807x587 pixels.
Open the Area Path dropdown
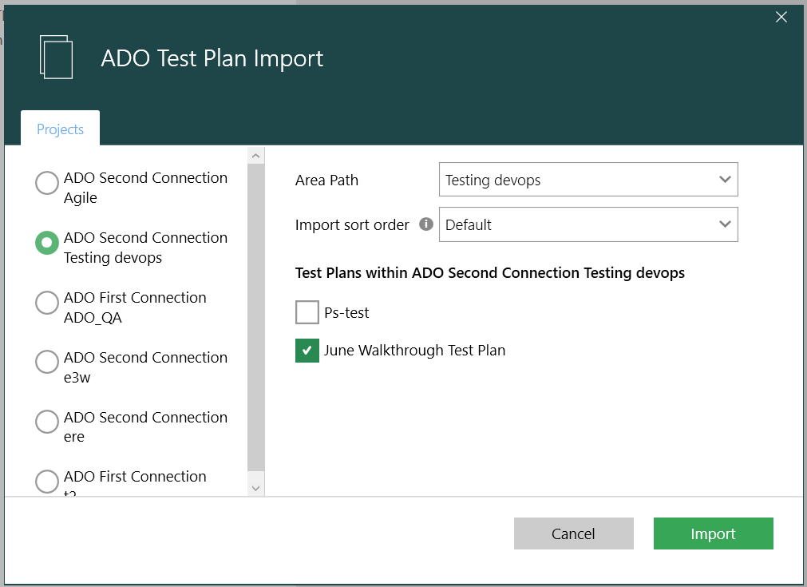pos(588,179)
